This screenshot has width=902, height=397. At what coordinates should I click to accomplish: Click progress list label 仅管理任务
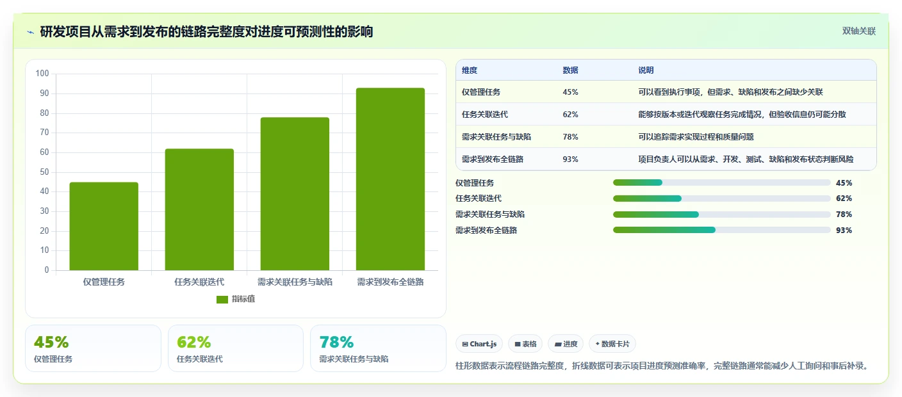pyautogui.click(x=475, y=183)
